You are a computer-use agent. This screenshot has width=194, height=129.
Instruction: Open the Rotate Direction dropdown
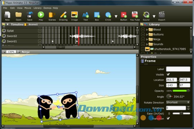pos(178,102)
